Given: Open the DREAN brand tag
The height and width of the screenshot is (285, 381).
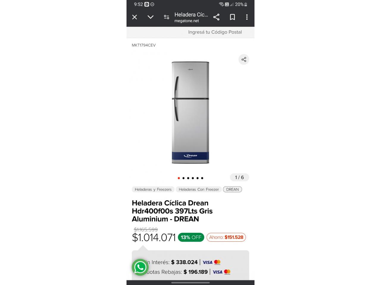Looking at the screenshot, I should click(232, 189).
